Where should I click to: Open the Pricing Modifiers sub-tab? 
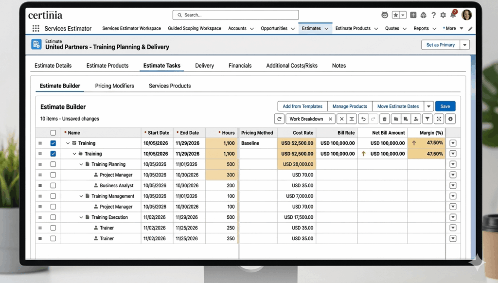point(114,86)
